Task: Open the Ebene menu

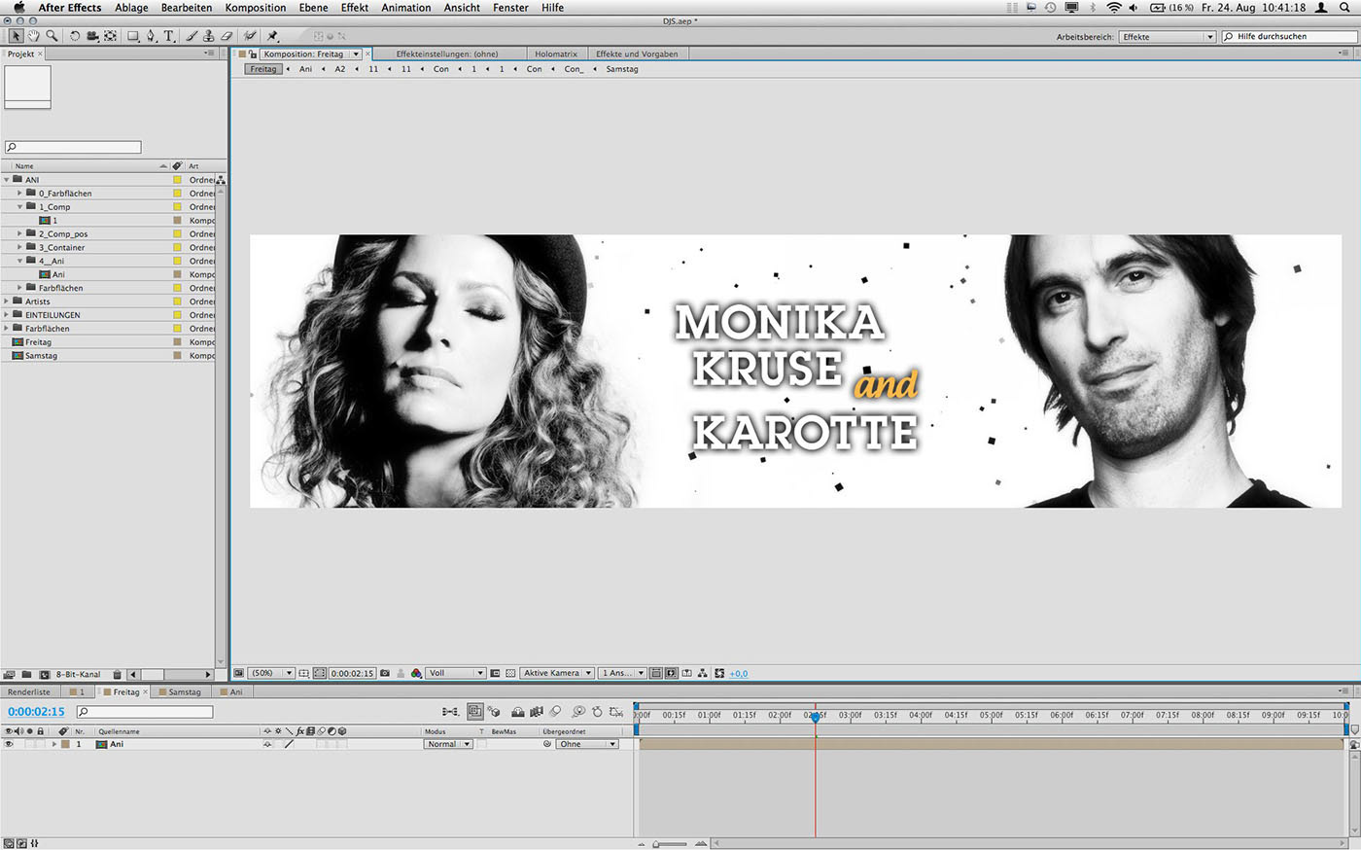Action: point(313,8)
